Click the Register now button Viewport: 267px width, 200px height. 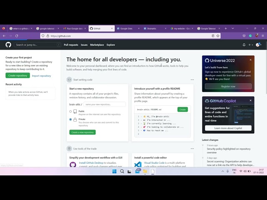[x=228, y=86]
